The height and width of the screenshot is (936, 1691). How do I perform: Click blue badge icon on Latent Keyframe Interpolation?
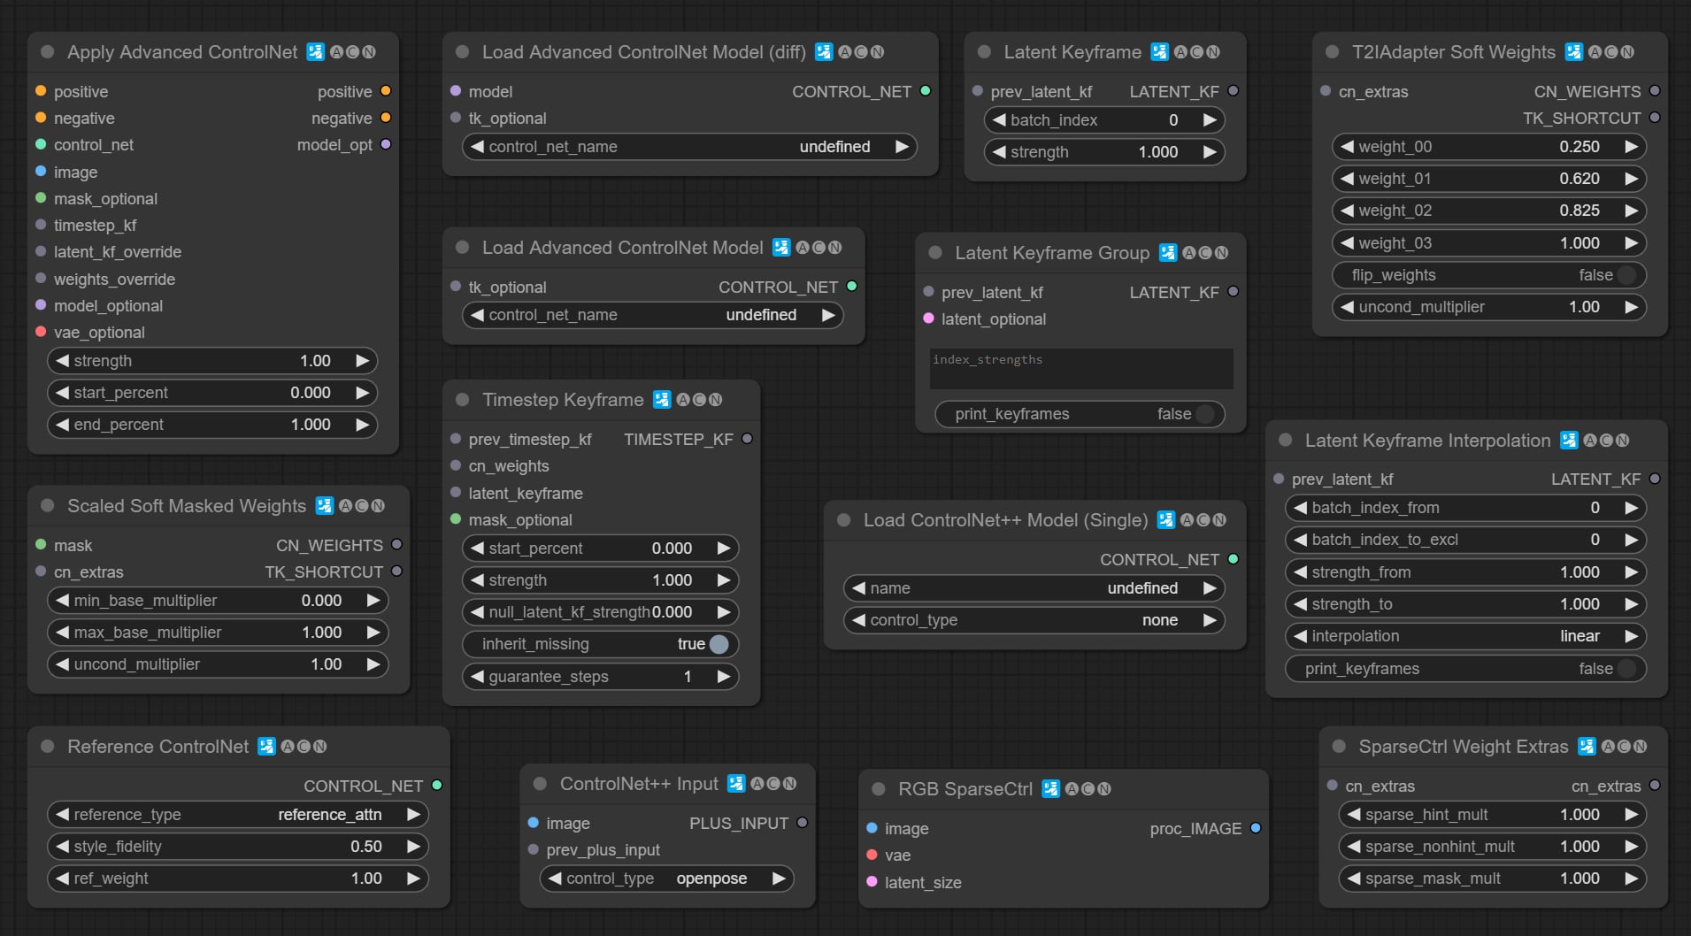(1569, 441)
